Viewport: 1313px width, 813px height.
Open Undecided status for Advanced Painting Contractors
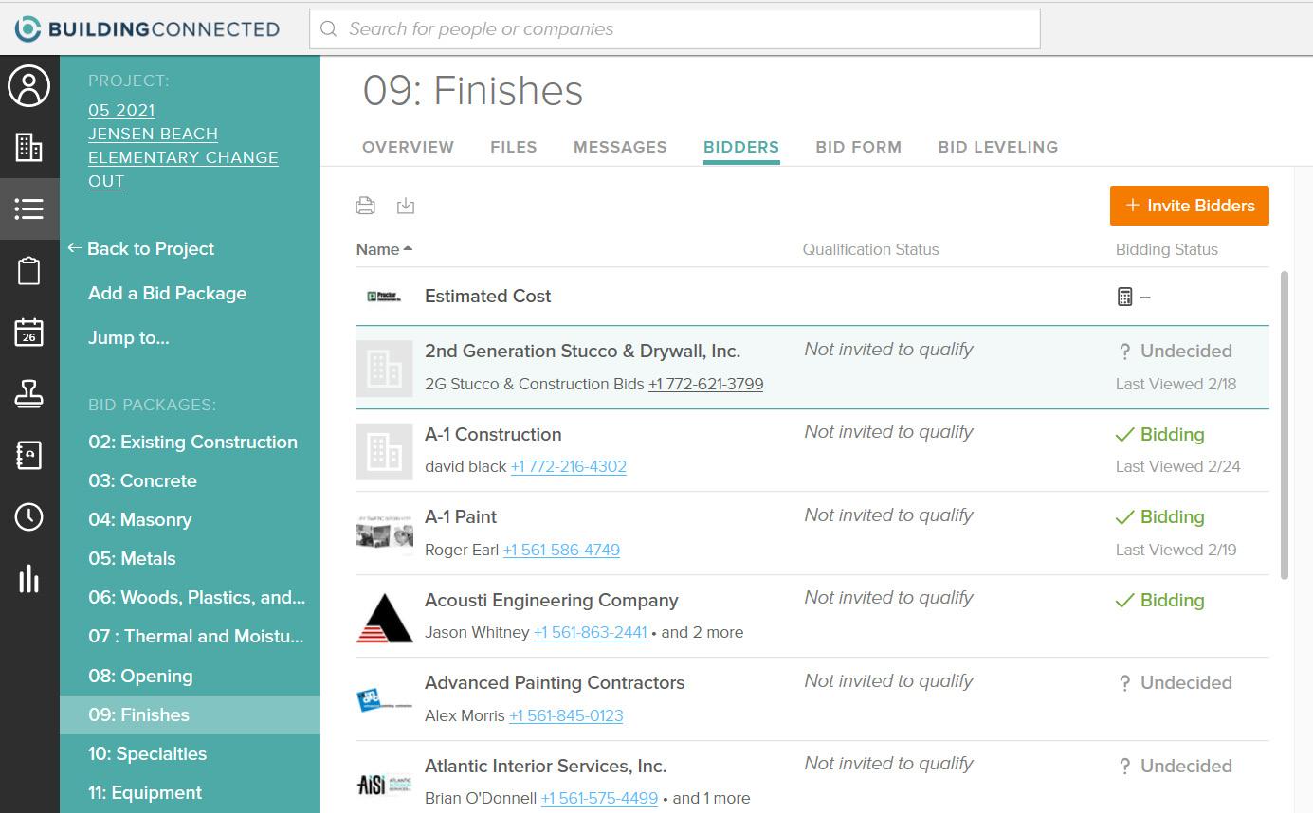click(x=1176, y=682)
